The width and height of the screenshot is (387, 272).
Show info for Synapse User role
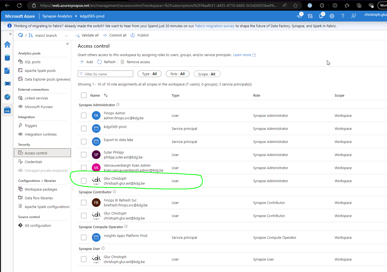[x=103, y=248]
